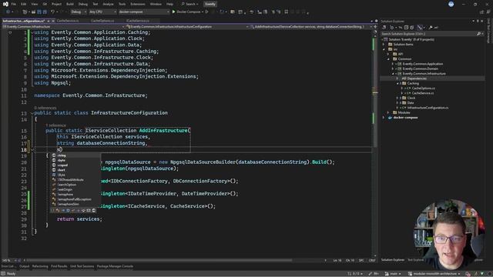Screen dimensions: 493x277
Task: Expand the Clock folder
Action: (x=397, y=98)
